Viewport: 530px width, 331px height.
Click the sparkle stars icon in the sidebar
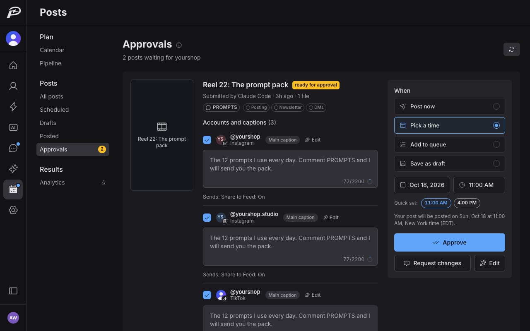13,169
